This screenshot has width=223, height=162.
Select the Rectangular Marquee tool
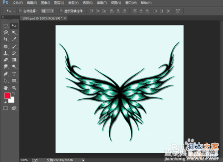pyautogui.click(x=6, y=26)
